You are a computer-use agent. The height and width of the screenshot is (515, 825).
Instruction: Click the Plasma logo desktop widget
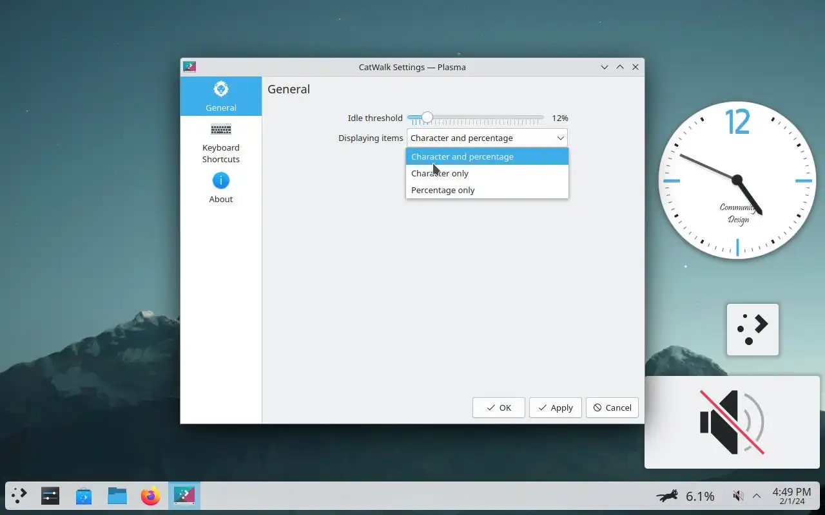[753, 330]
